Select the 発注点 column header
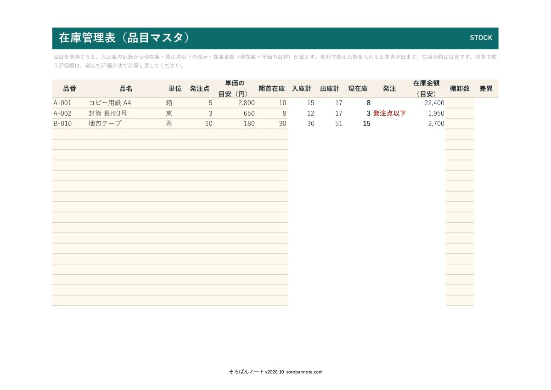551x390 pixels. [200, 89]
